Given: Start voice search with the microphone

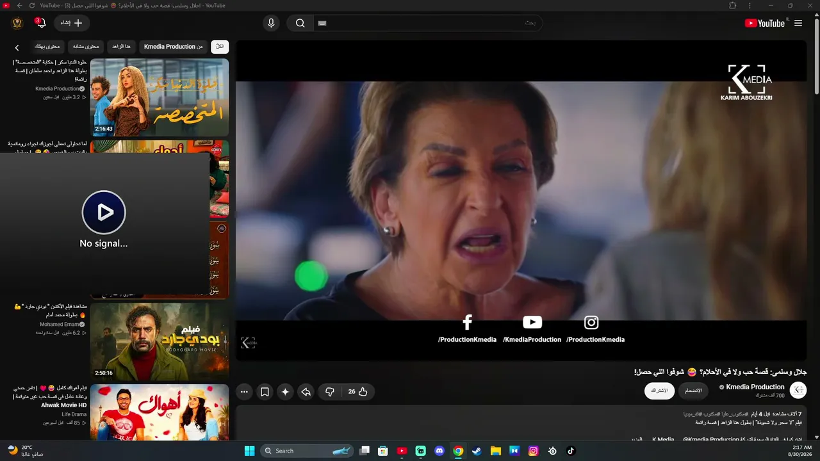Looking at the screenshot, I should (271, 23).
